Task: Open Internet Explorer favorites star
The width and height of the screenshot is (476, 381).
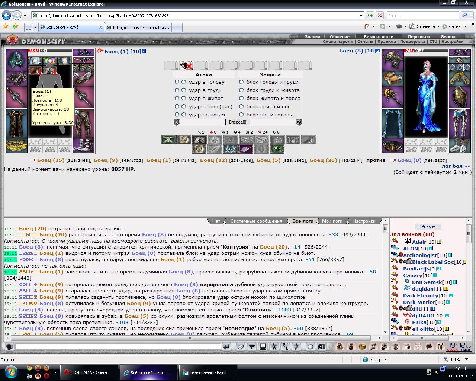Action: (6, 26)
